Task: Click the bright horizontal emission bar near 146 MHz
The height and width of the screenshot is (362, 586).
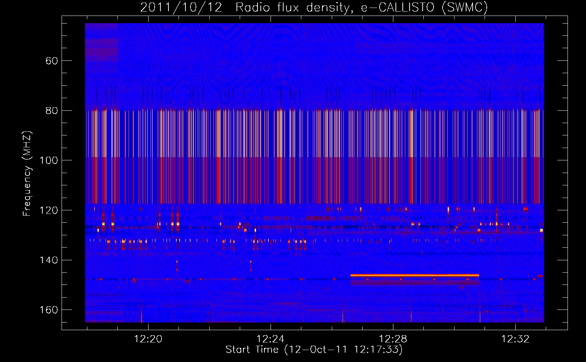Action: (x=415, y=275)
